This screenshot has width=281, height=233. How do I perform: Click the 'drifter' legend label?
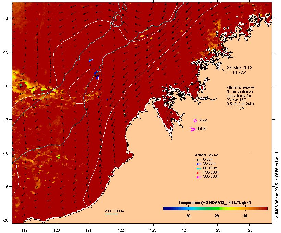[x=201, y=128]
